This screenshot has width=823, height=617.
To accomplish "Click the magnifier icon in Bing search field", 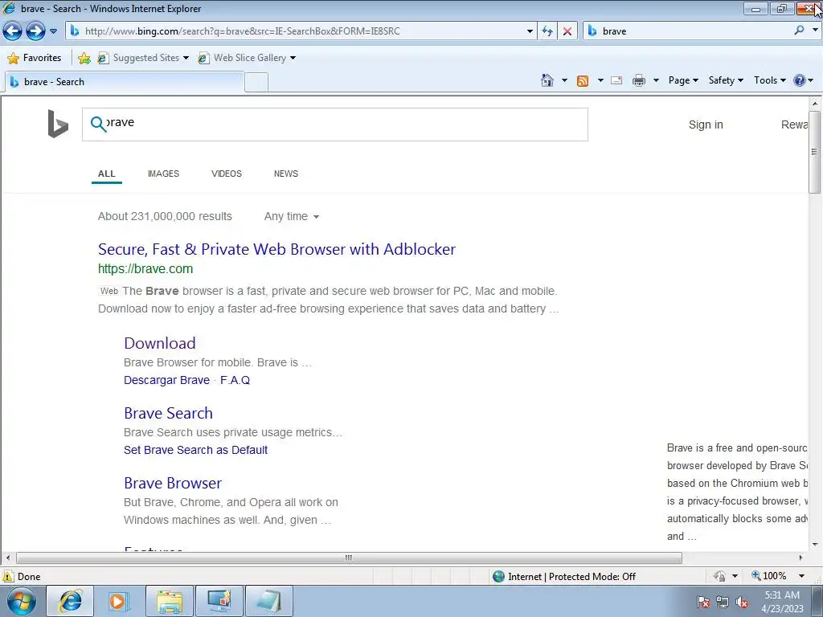I will [x=98, y=124].
